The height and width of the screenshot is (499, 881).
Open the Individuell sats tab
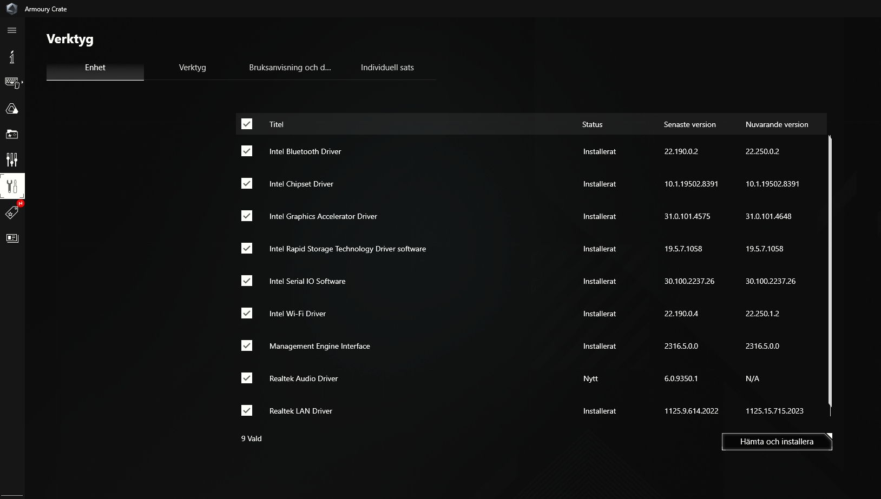click(387, 68)
